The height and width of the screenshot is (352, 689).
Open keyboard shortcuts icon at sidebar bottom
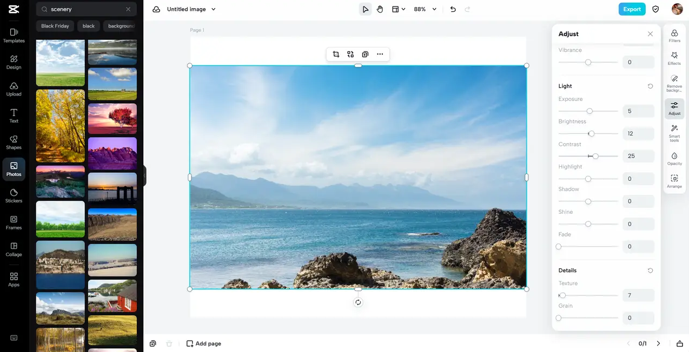click(x=14, y=338)
